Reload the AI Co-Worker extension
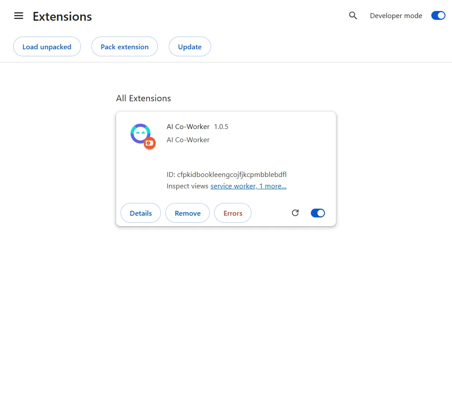Screen dimensions: 452x401 [295, 213]
